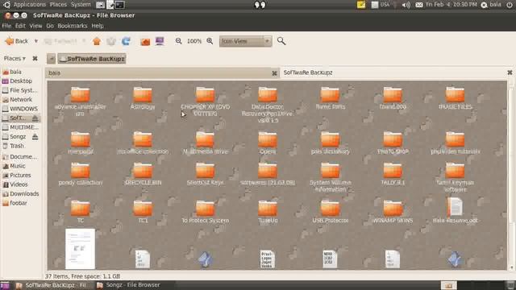
Task: Open the View menu
Action: [35, 26]
